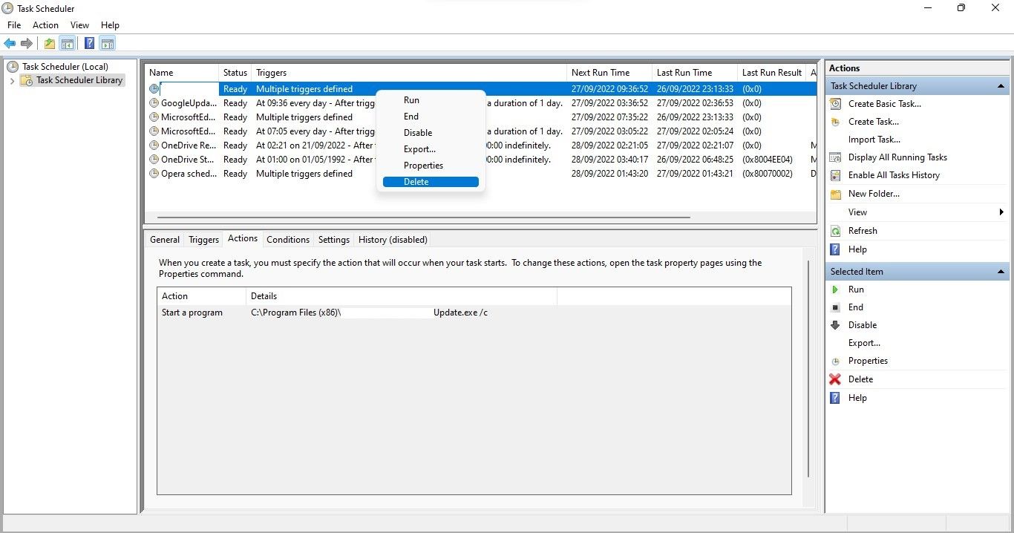Screen dimensions: 1014x533
Task: Click Enable All Tasks History link
Action: click(x=894, y=175)
